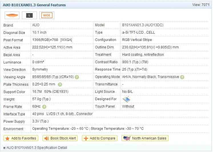Open Book Stock Alert
The image size is (213, 152).
(60, 138)
